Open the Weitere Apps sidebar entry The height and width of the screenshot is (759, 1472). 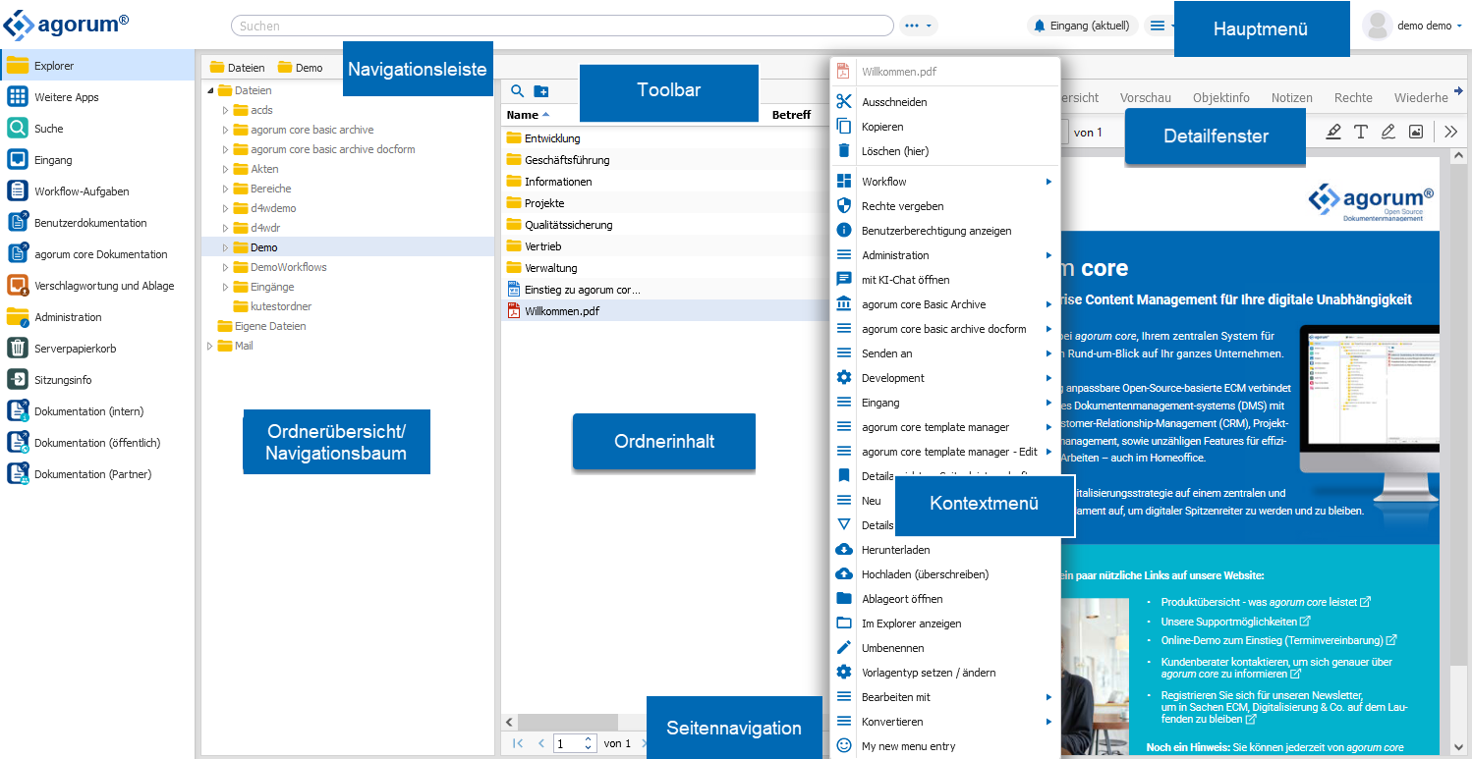point(96,97)
